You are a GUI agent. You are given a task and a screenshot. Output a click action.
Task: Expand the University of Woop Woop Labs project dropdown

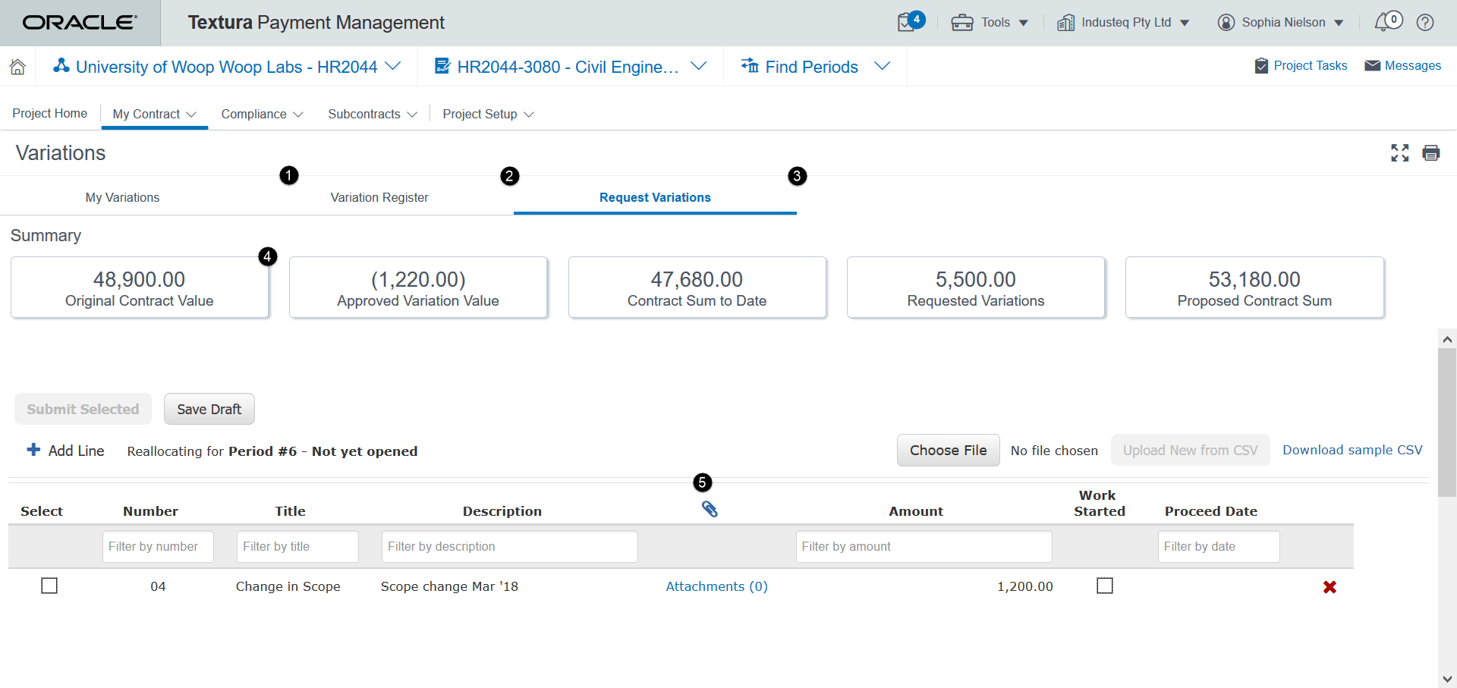(x=393, y=66)
